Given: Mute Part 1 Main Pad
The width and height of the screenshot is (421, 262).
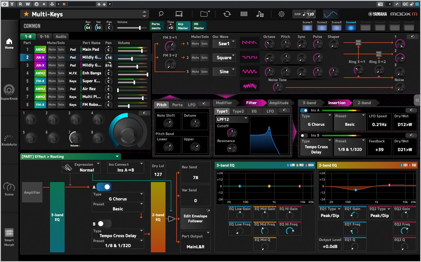Looking at the screenshot, I should (x=52, y=49).
